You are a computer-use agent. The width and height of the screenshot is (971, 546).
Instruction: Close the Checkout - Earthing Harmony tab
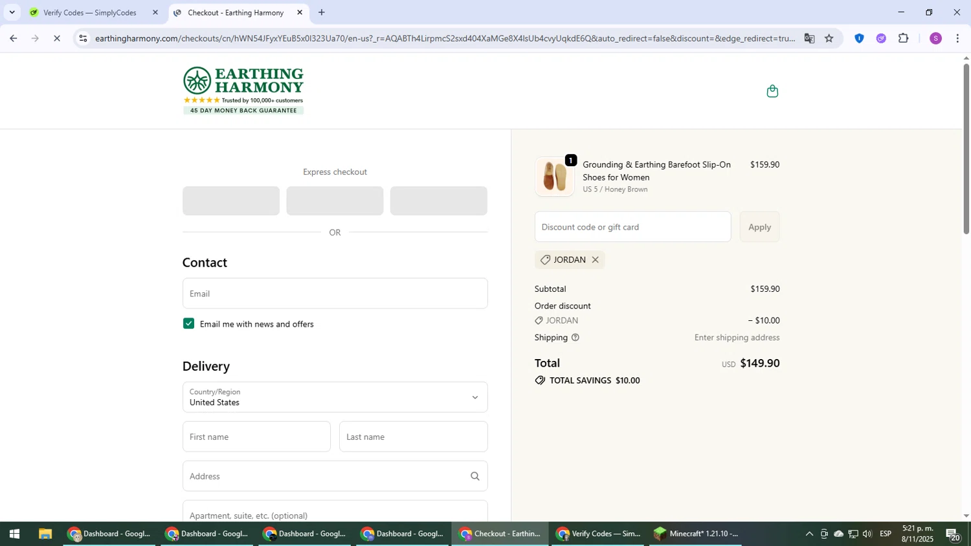tap(300, 12)
